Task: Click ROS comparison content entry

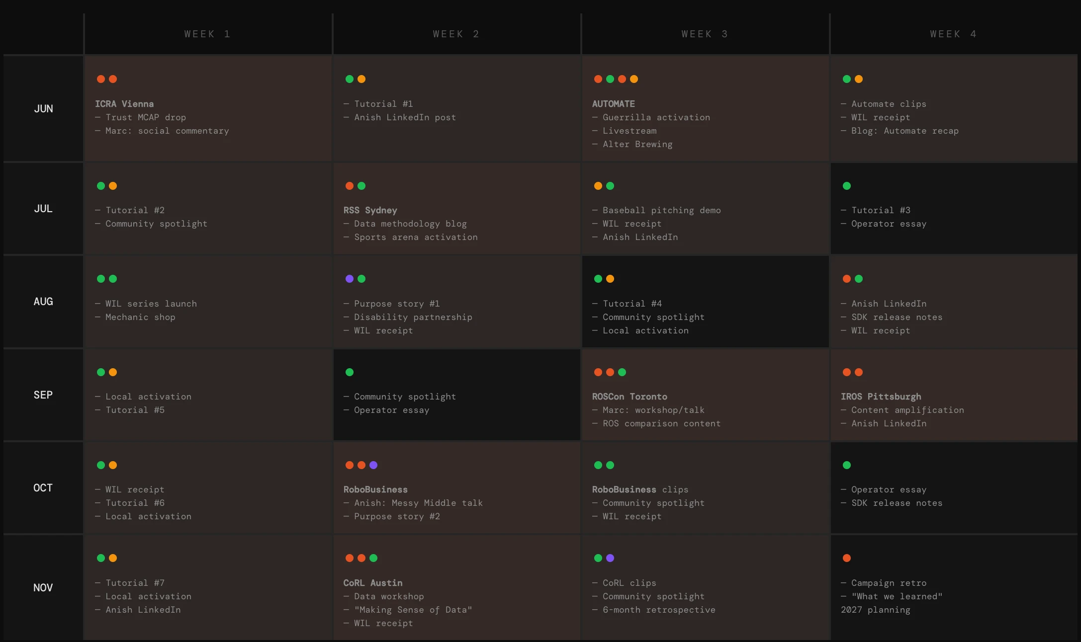Action: click(x=656, y=423)
